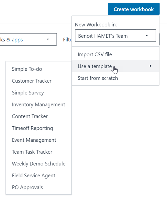Choose the Team Task Tracker template

point(32,152)
